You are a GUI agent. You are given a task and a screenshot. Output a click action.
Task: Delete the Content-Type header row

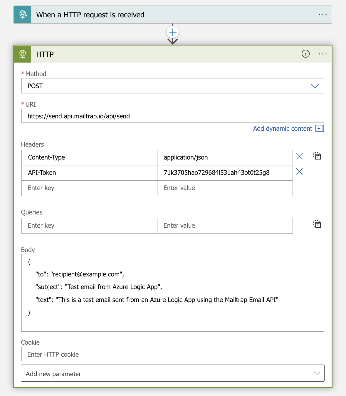[299, 156]
